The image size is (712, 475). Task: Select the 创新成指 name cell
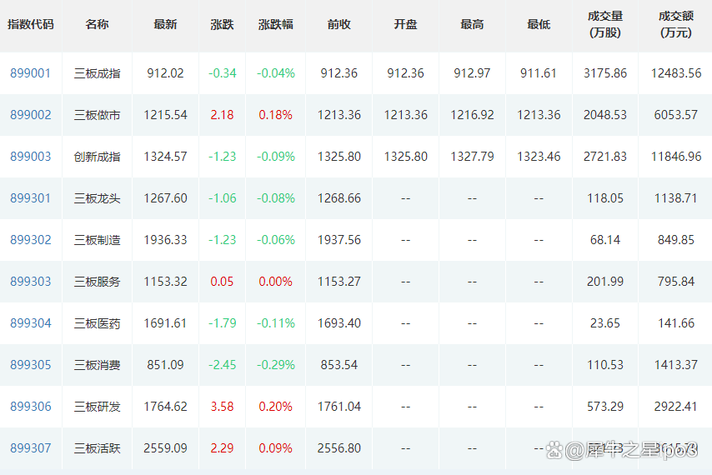coord(98,157)
